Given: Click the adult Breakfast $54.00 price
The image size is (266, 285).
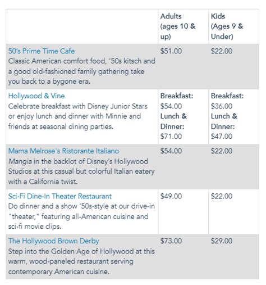Looking at the screenshot, I should (x=171, y=106).
